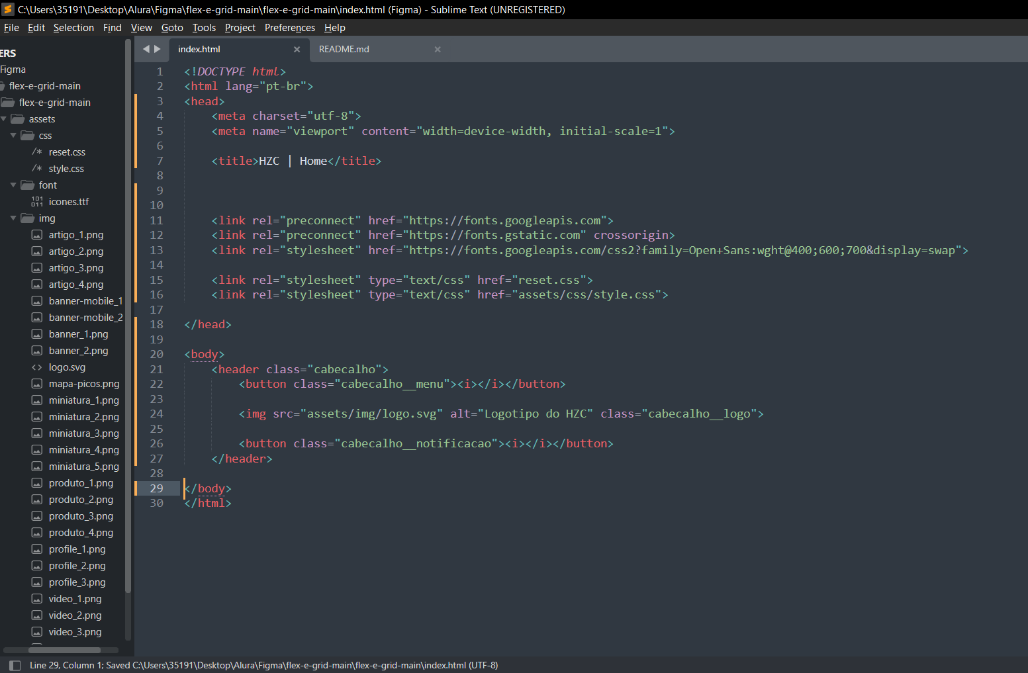This screenshot has width=1028, height=673.
Task: Click the image icon beside artigo_1.png
Action: tap(37, 235)
